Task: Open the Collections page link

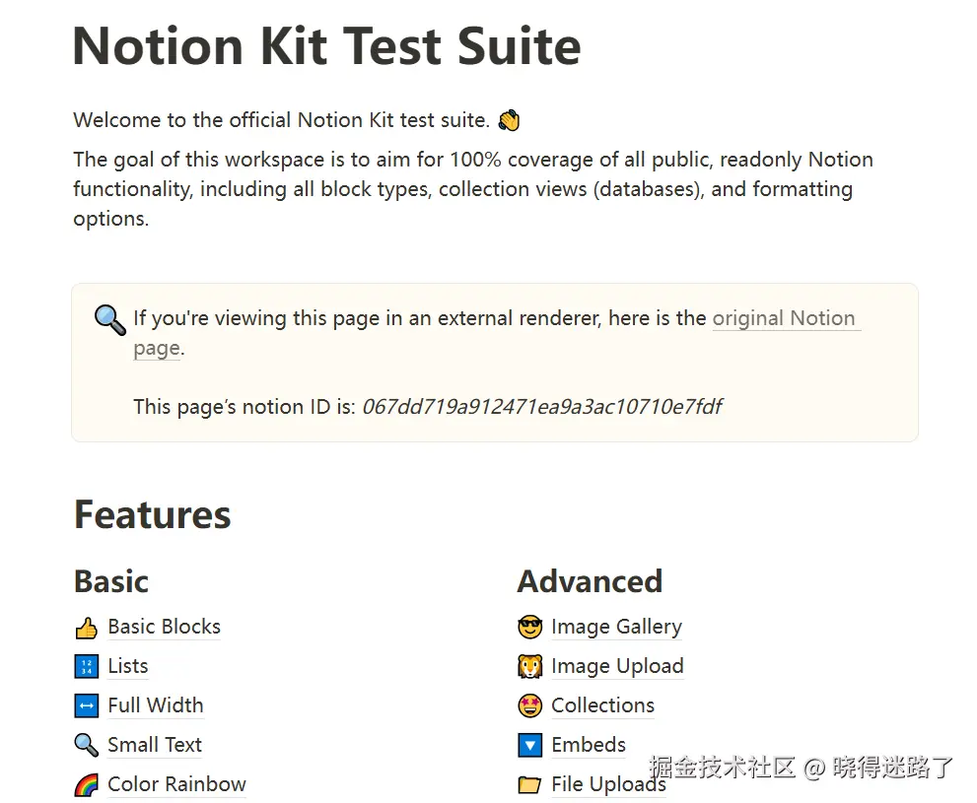Action: point(602,705)
